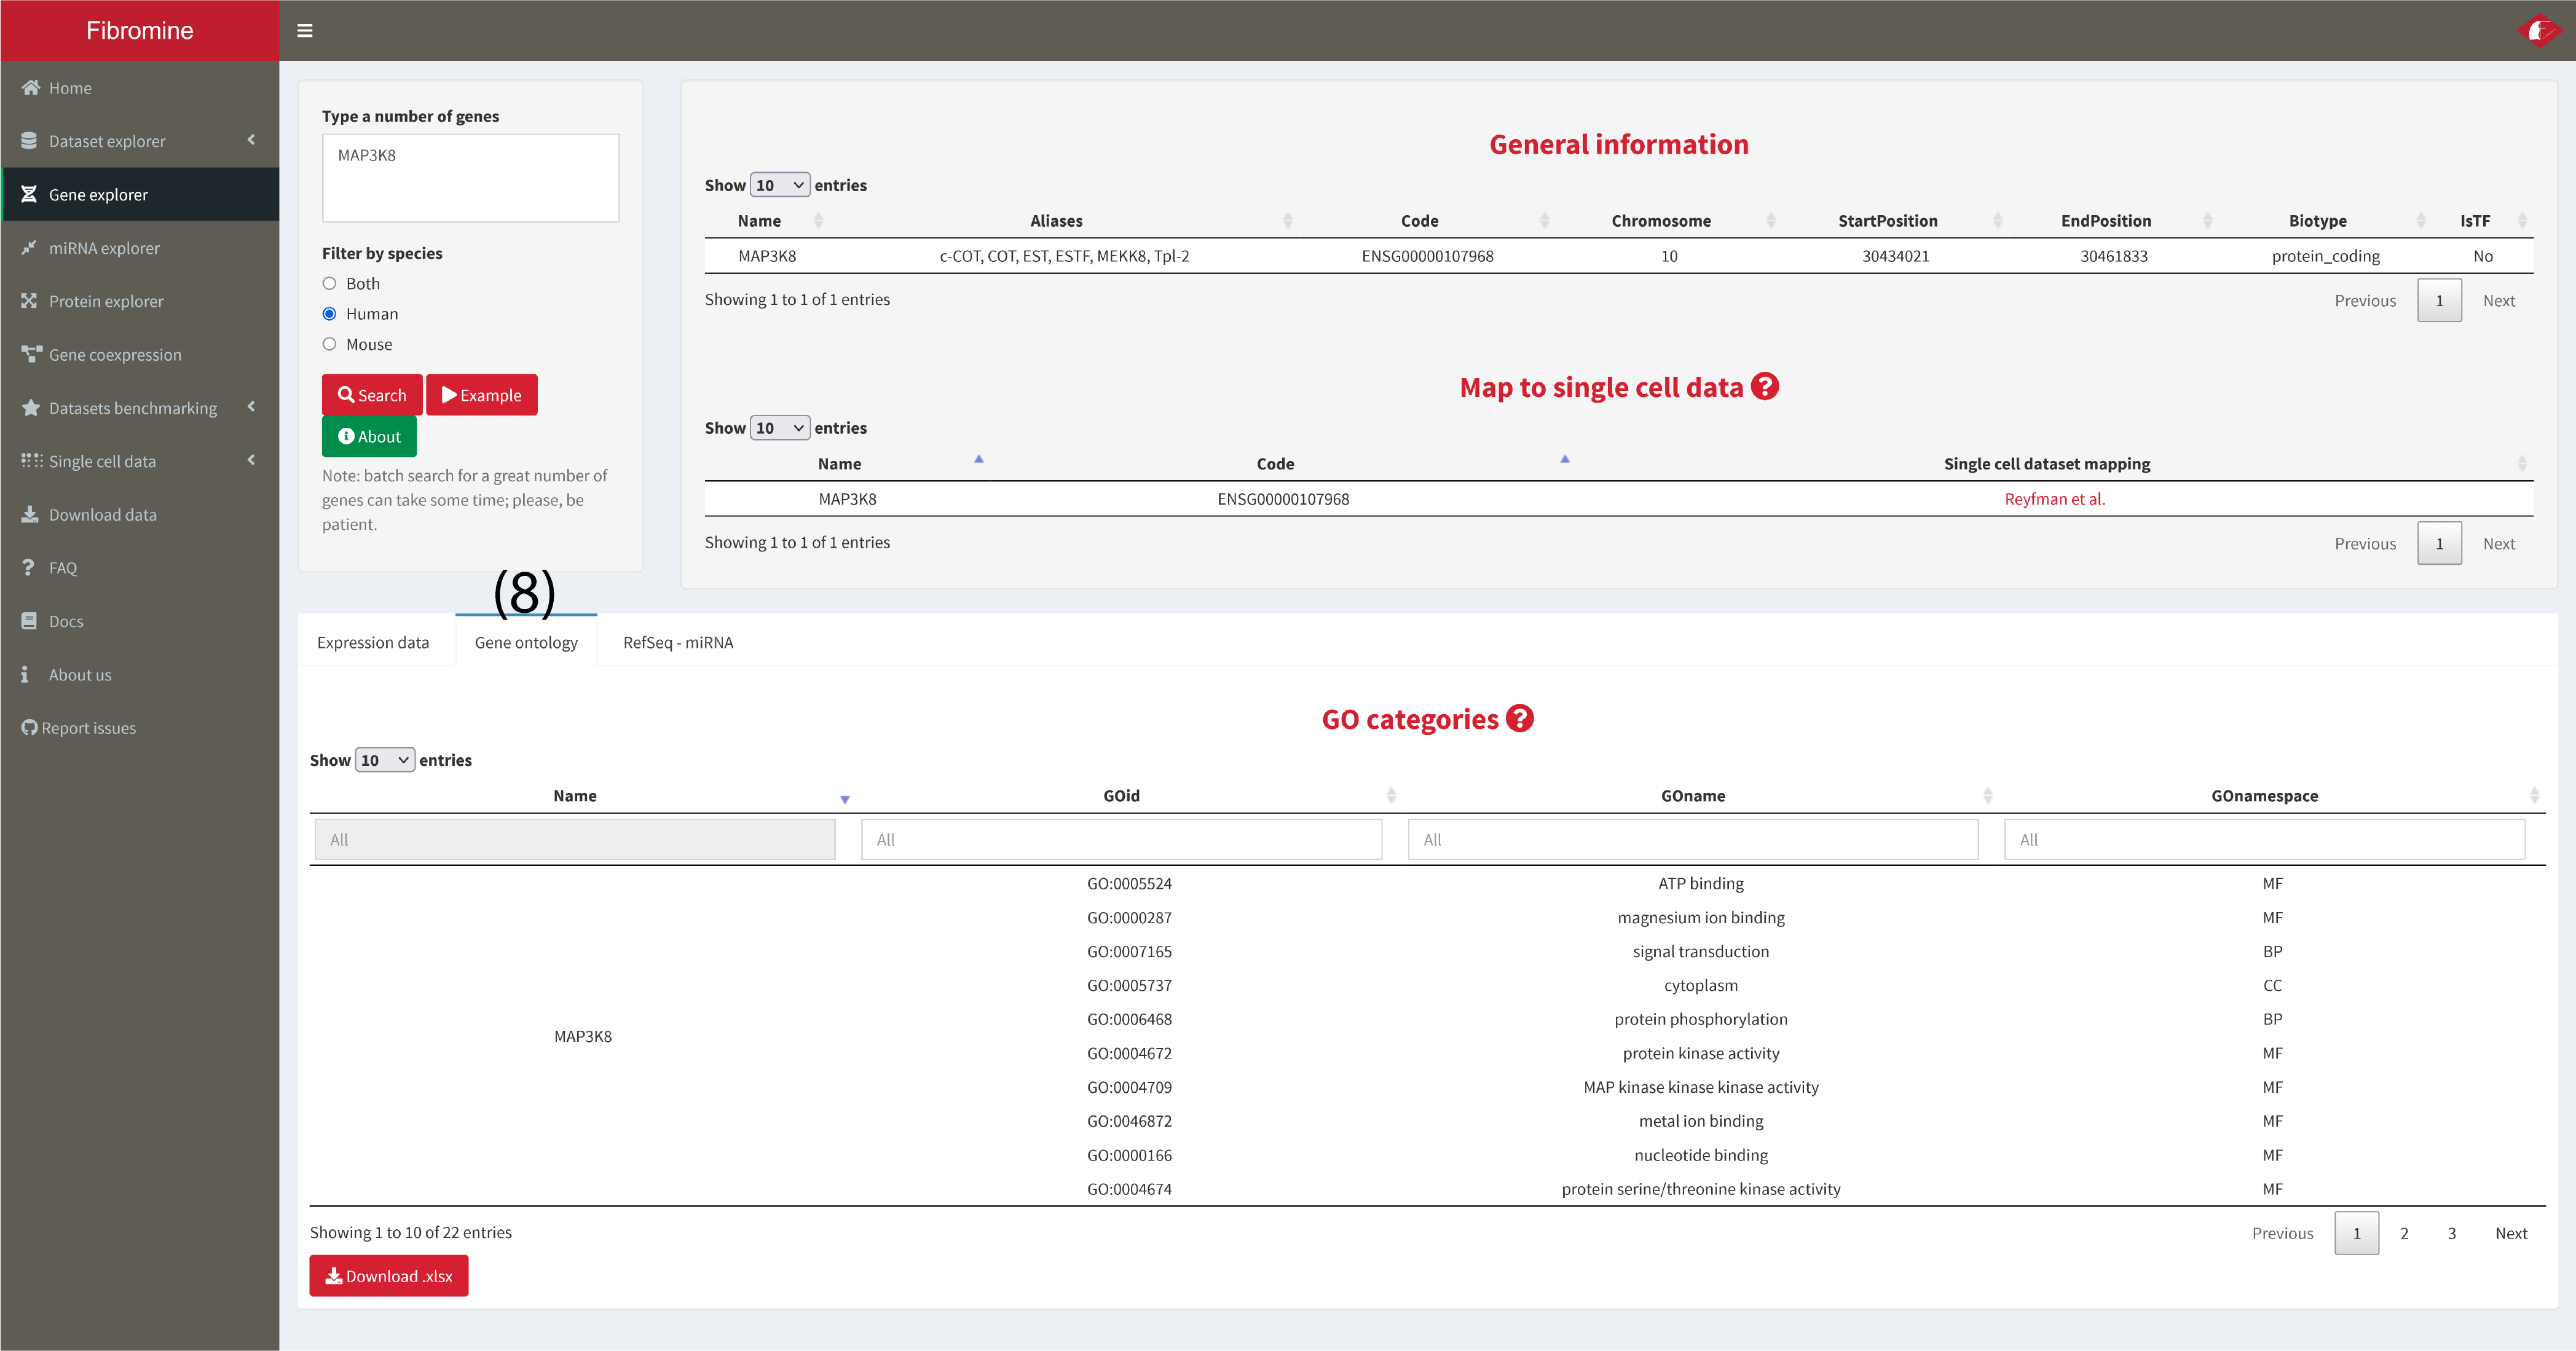Click Next in GO categories pagination
Image resolution: width=2576 pixels, height=1351 pixels.
pyautogui.click(x=2511, y=1233)
